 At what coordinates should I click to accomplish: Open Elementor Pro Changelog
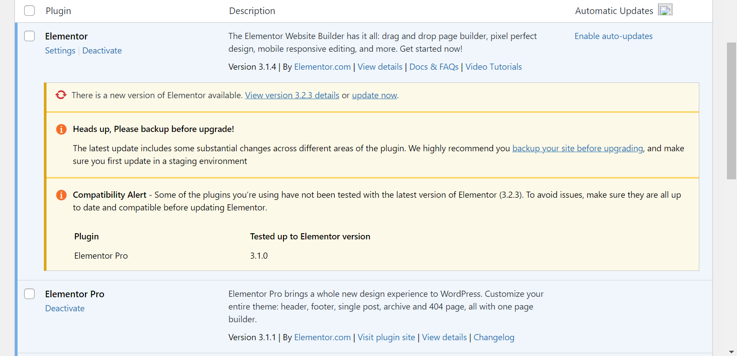tap(494, 337)
